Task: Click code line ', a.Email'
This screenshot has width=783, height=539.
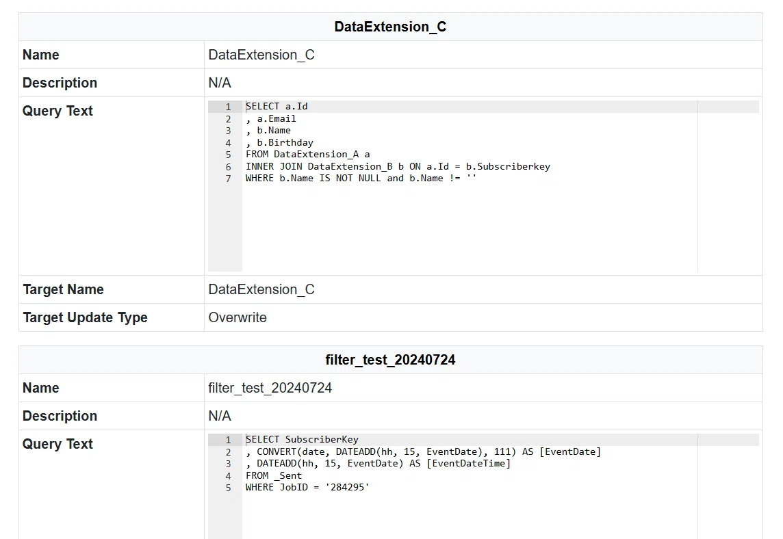Action: click(x=270, y=119)
